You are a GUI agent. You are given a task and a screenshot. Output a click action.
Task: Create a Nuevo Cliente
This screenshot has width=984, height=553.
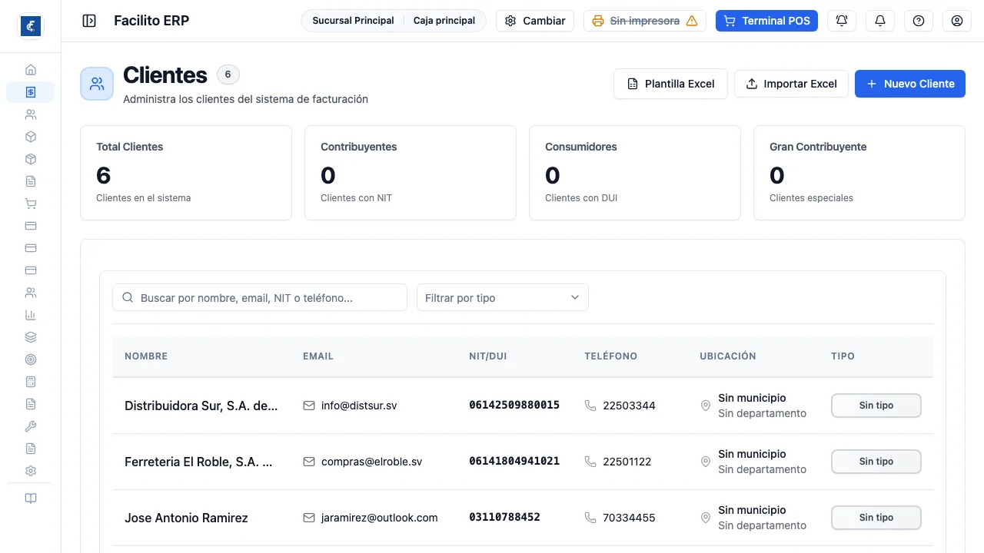point(910,84)
